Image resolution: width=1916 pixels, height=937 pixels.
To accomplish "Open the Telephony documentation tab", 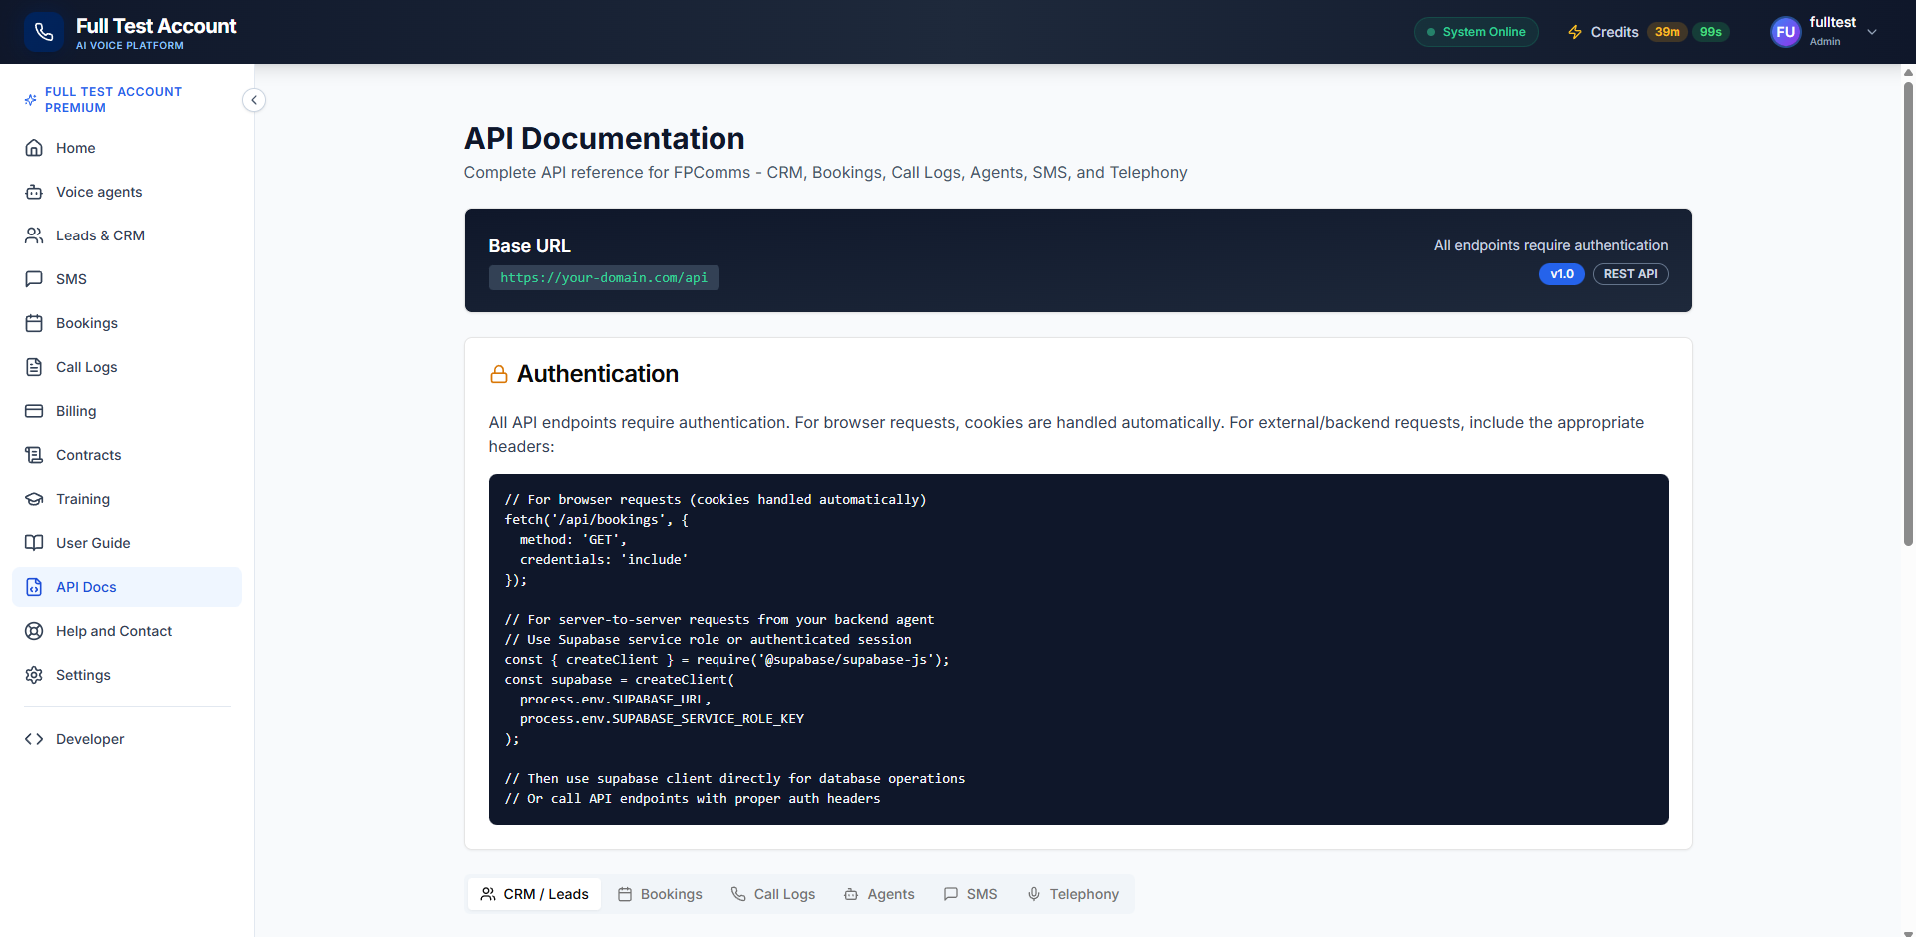I will tap(1072, 894).
